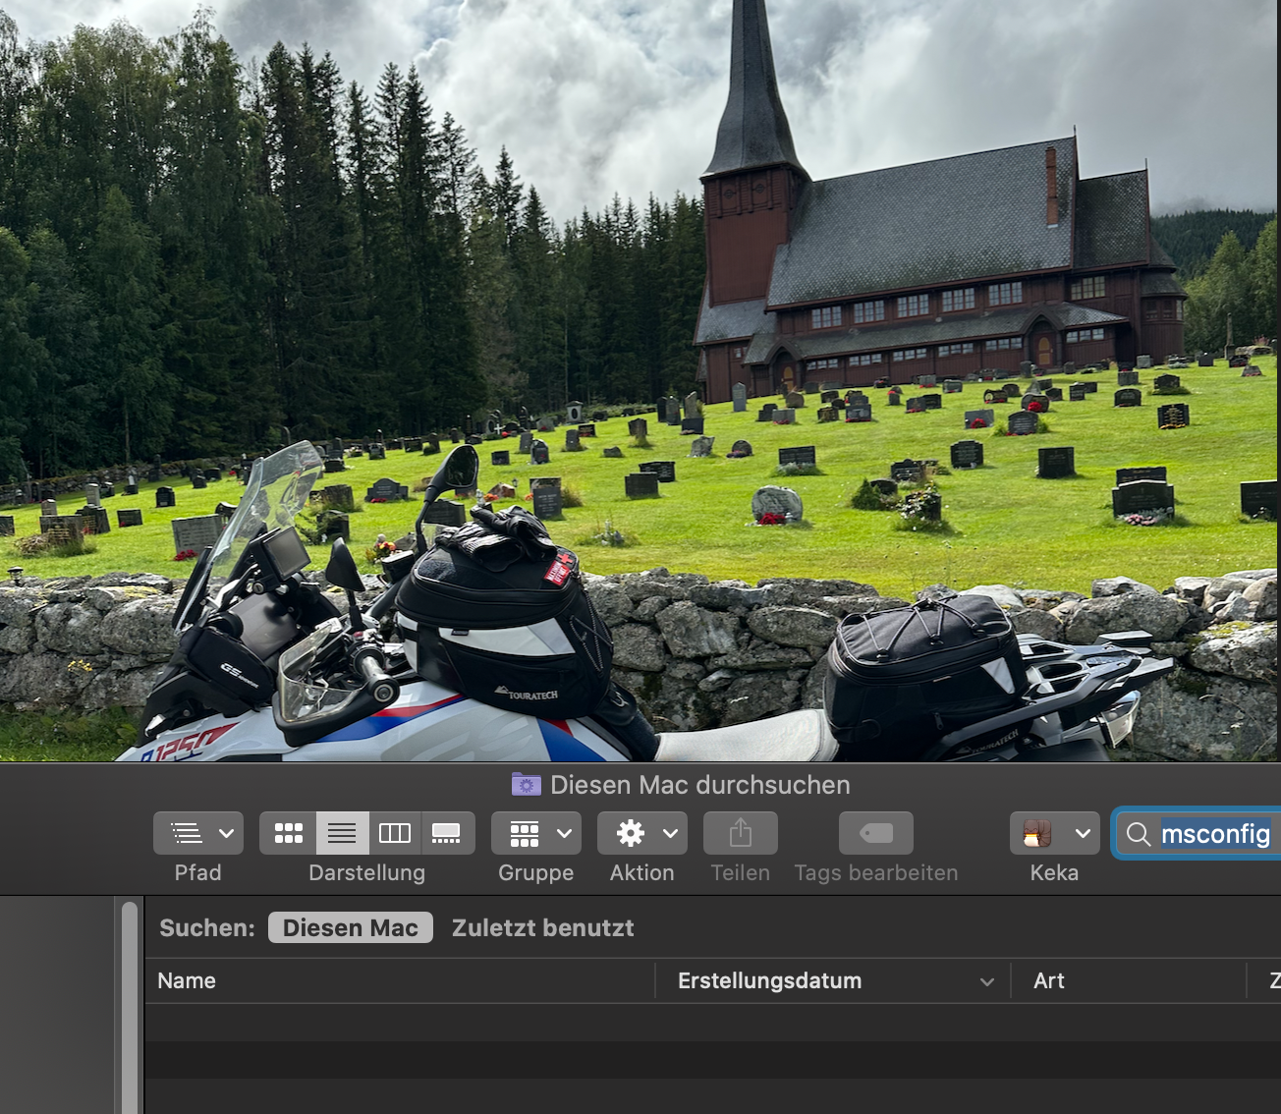The image size is (1281, 1114).
Task: Expand the Aktion dropdown chevron
Action: tap(670, 834)
